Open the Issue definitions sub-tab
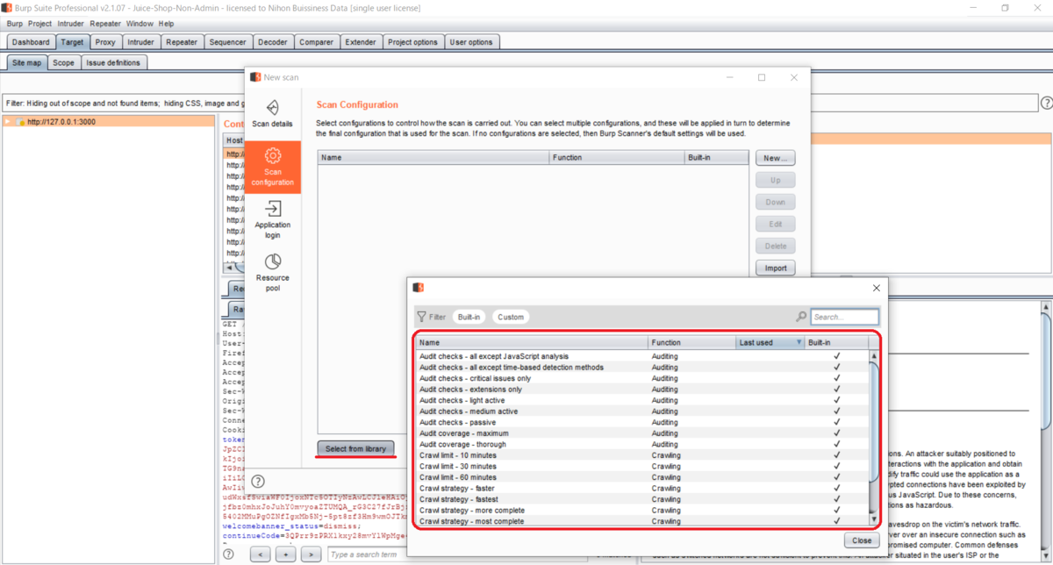This screenshot has height=565, width=1053. 113,63
